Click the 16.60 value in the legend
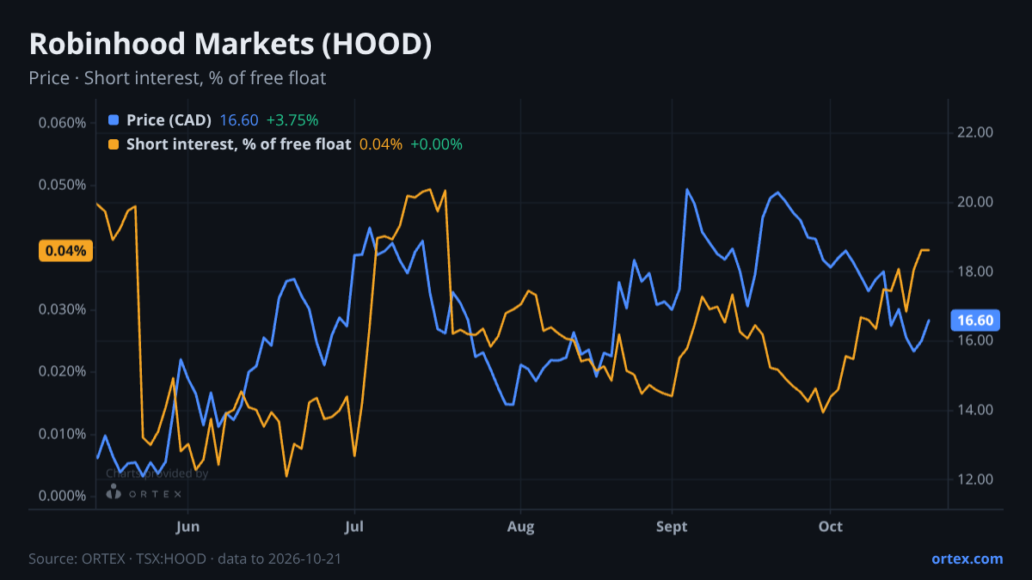The width and height of the screenshot is (1032, 580). (239, 120)
